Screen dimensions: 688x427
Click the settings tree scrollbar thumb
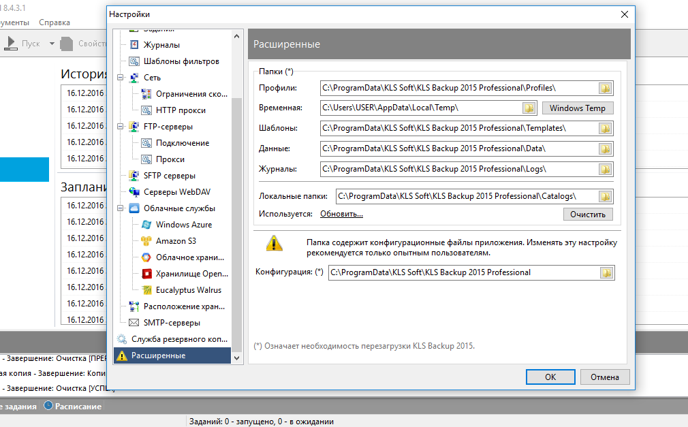coord(236,224)
